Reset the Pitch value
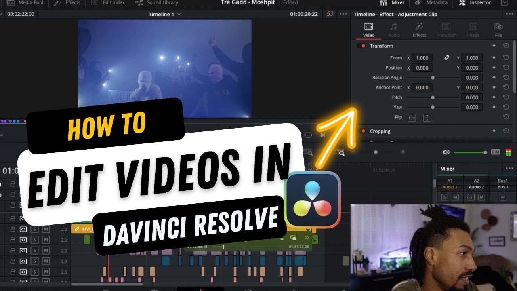This screenshot has height=291, width=517. coord(506,97)
